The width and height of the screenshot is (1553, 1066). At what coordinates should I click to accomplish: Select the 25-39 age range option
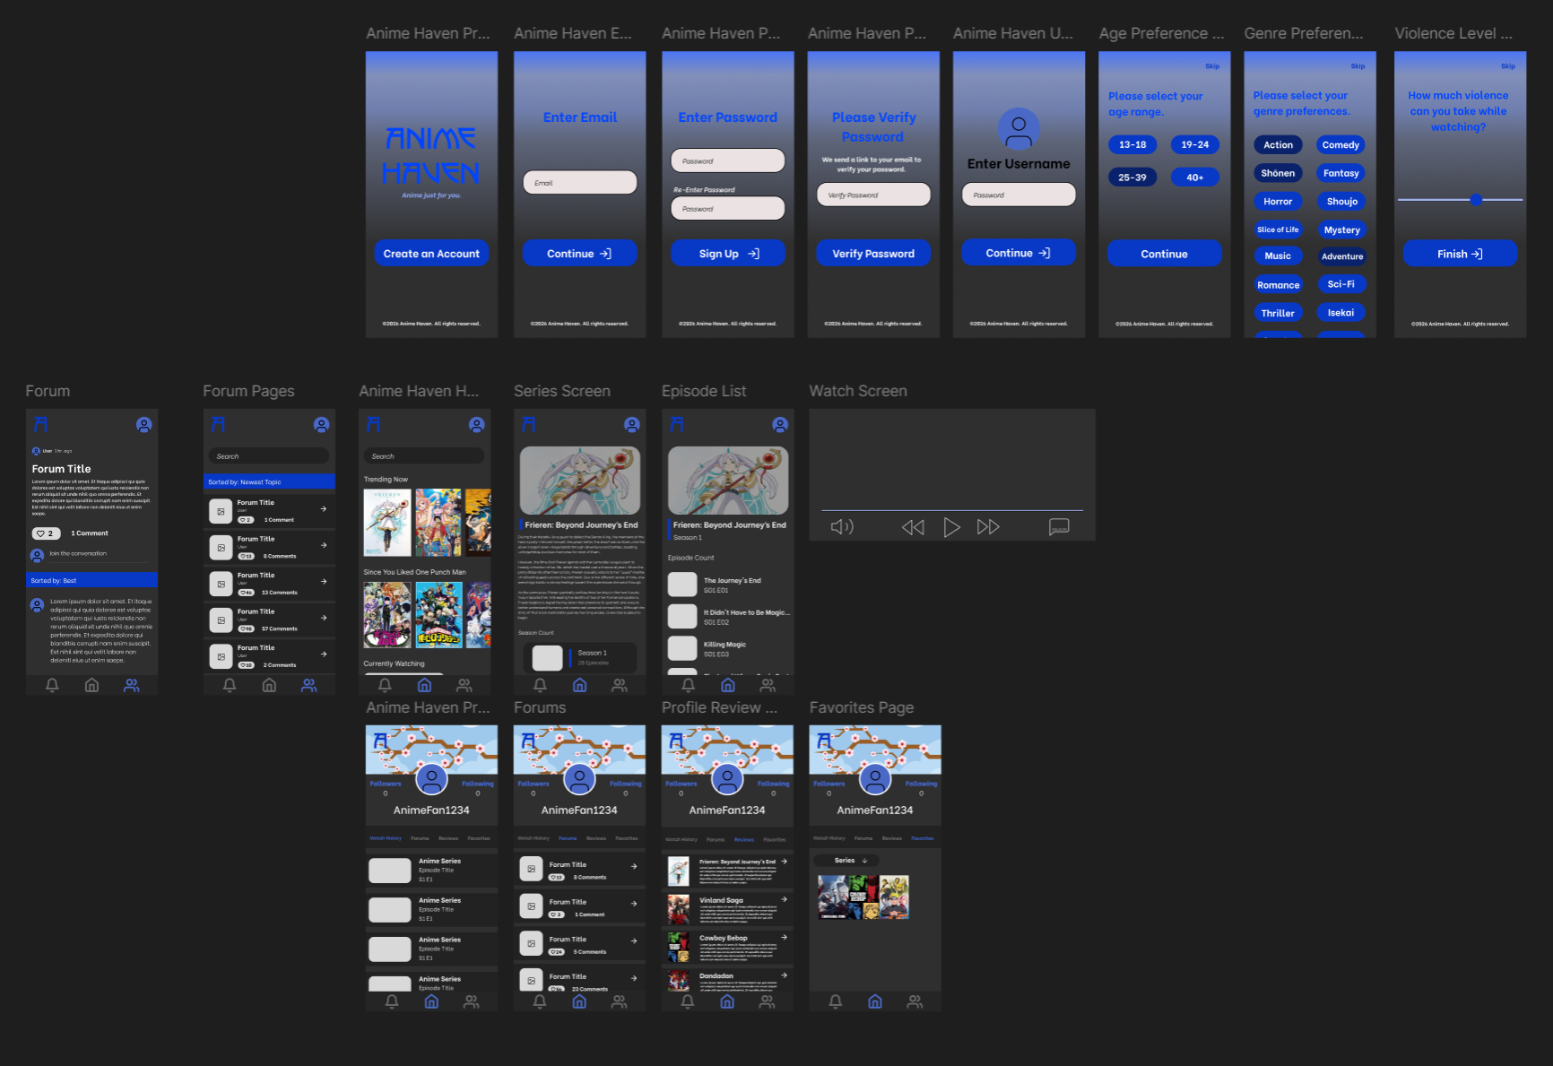coord(1132,177)
